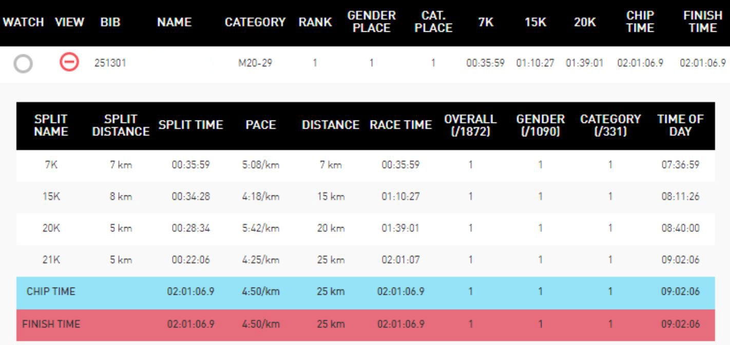Select the FINISH TIME header in the top bar
730x345 pixels.
(x=703, y=23)
